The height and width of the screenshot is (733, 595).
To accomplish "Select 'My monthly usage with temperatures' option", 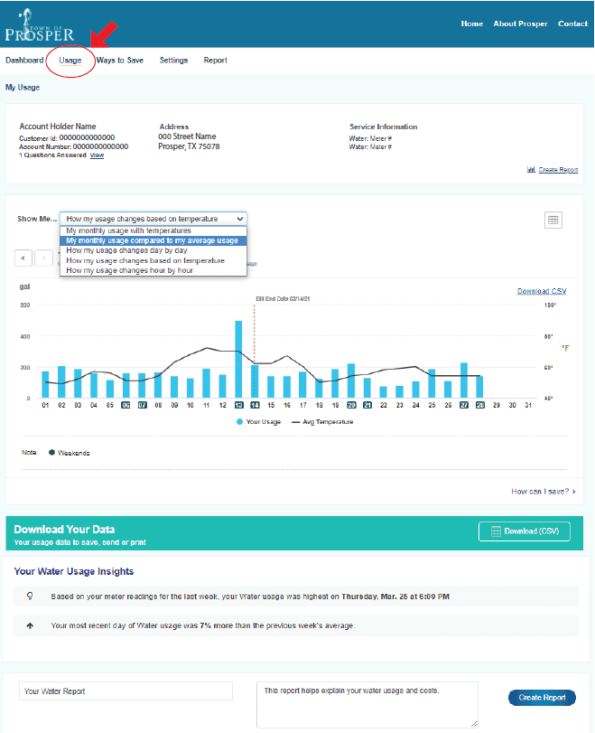I will pyautogui.click(x=128, y=230).
